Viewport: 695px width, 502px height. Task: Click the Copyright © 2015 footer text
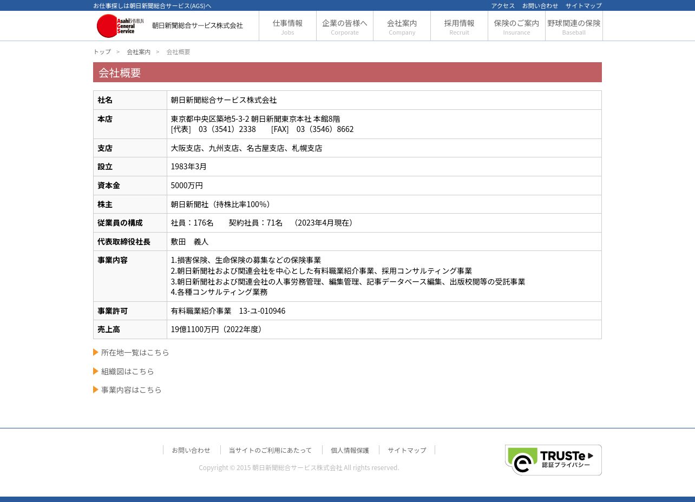299,468
